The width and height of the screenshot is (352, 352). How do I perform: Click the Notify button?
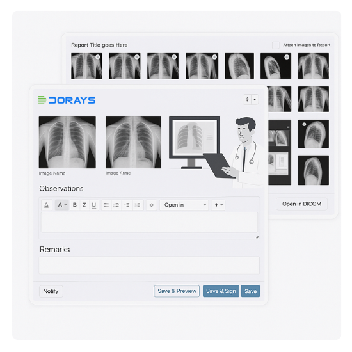[51, 291]
